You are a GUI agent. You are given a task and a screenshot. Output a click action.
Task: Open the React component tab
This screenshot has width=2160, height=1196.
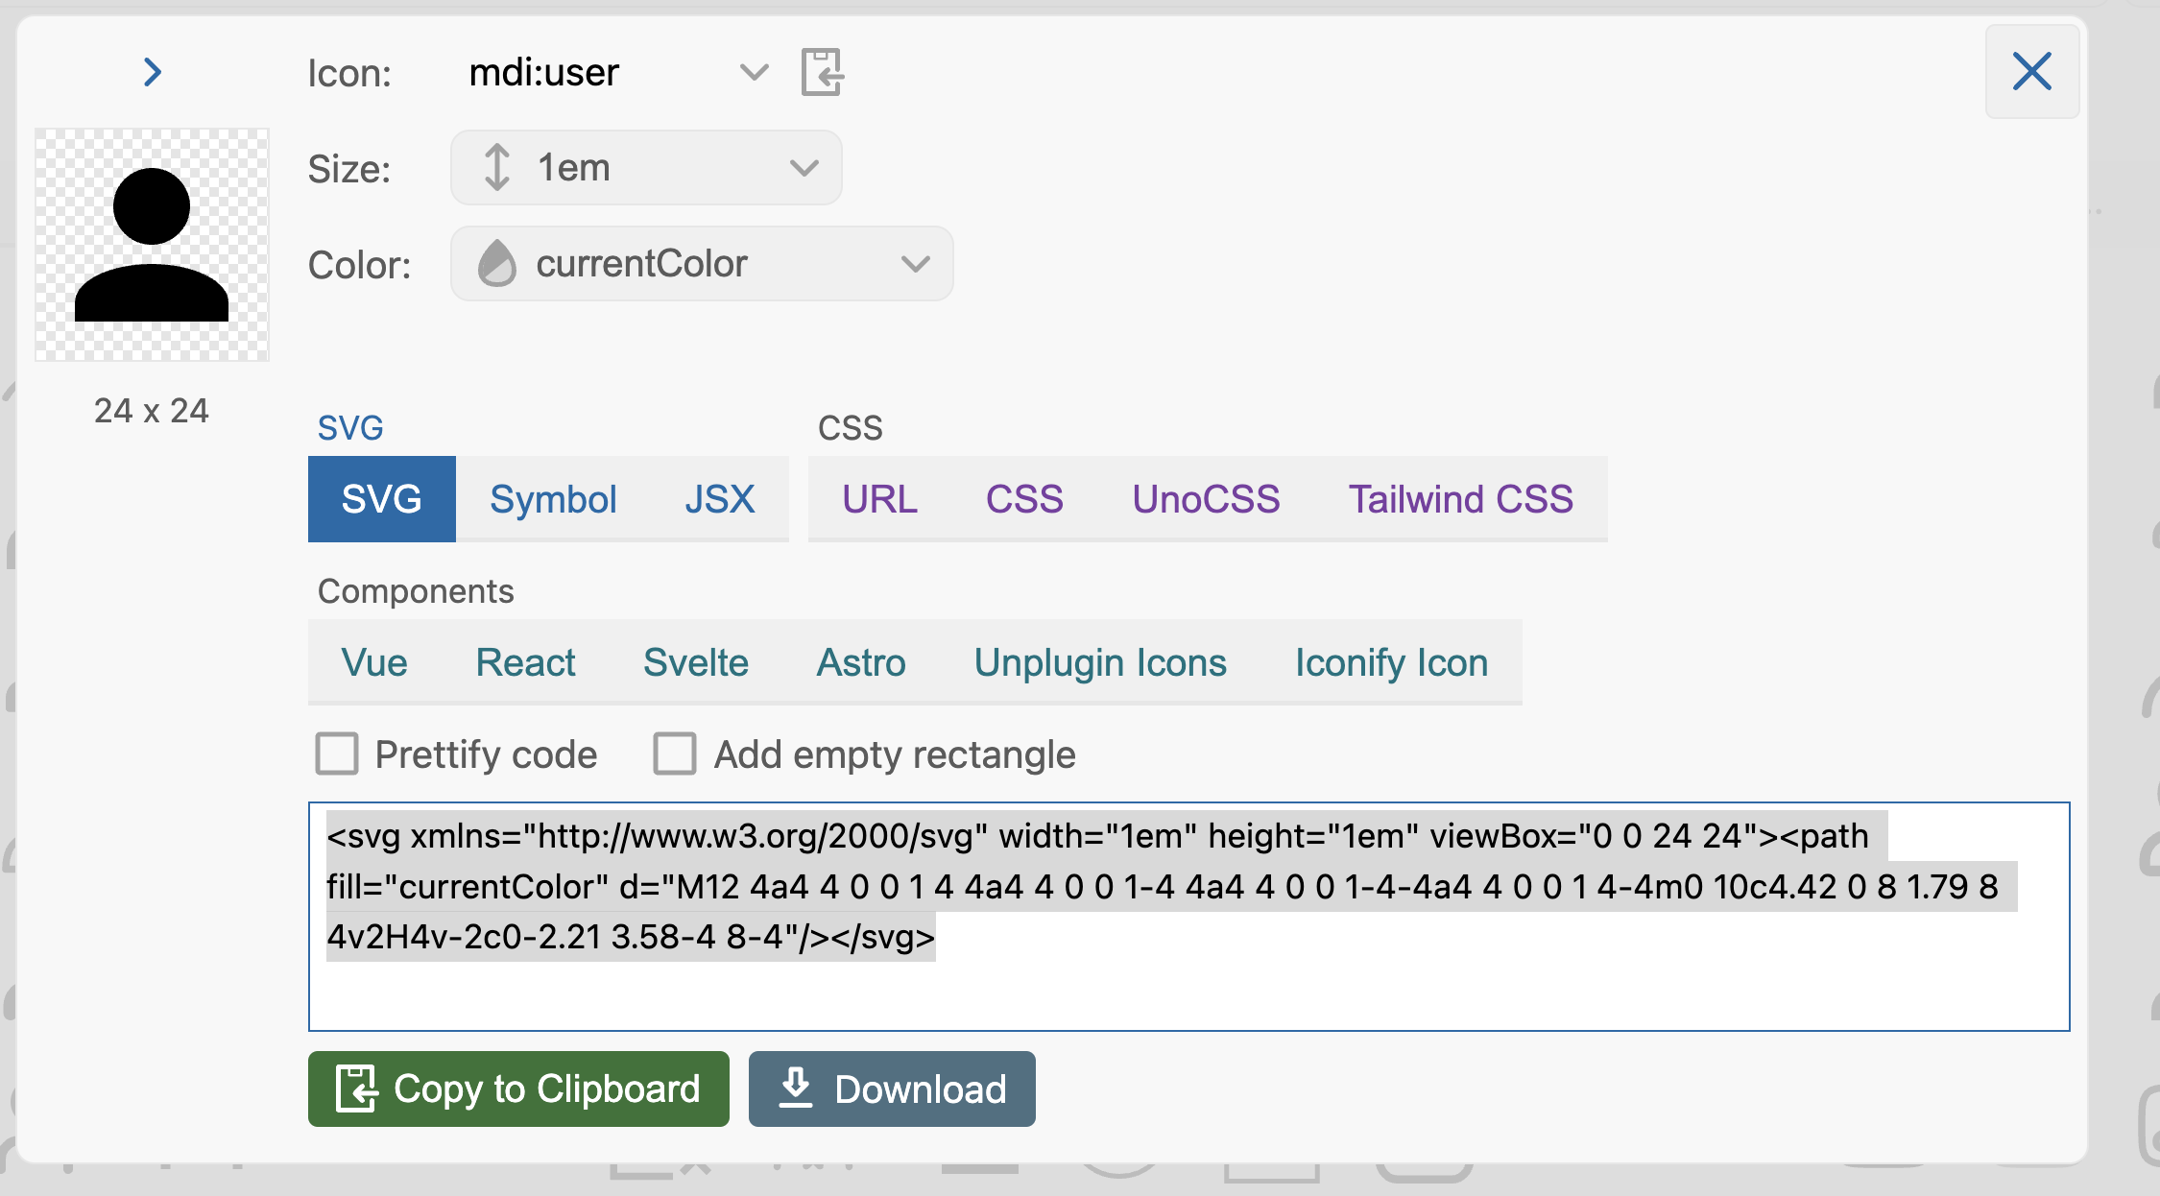click(x=525, y=662)
